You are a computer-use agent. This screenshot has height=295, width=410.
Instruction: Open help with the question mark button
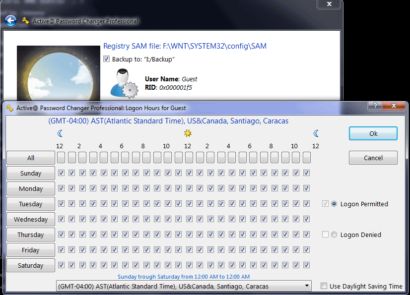click(375, 106)
